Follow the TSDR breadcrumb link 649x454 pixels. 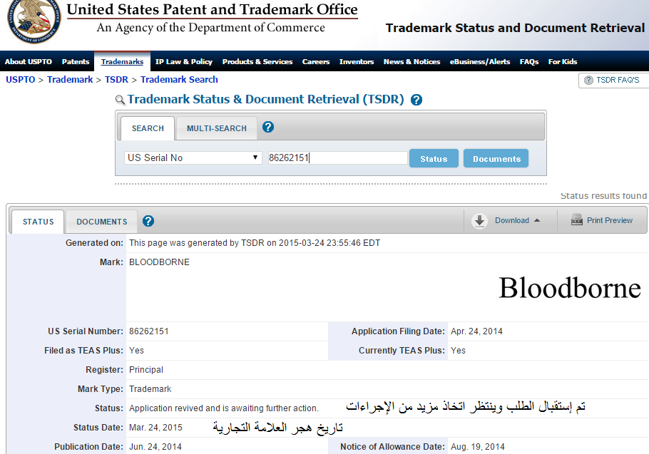(117, 79)
